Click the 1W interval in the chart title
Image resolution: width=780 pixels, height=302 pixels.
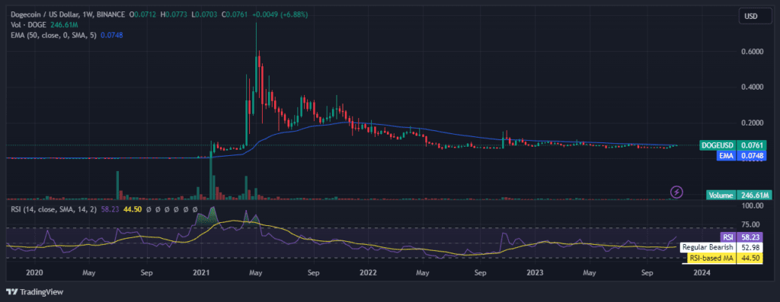tap(86, 15)
